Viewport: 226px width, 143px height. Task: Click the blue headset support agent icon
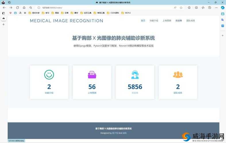point(135,75)
